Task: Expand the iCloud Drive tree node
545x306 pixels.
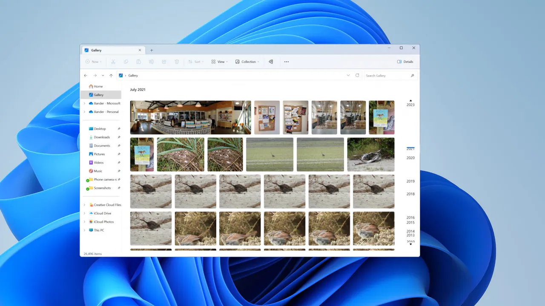Action: 84,213
